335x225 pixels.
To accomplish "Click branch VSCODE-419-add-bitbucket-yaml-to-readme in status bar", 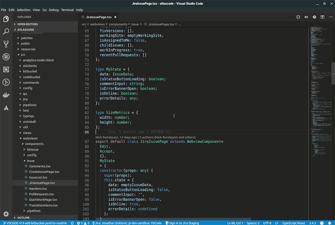I will [x=35, y=223].
